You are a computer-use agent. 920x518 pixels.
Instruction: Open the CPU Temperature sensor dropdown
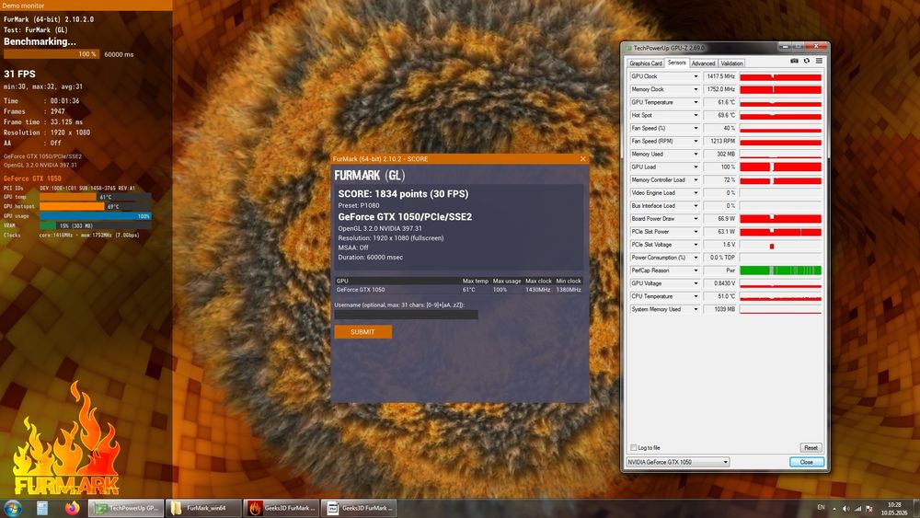tap(696, 296)
